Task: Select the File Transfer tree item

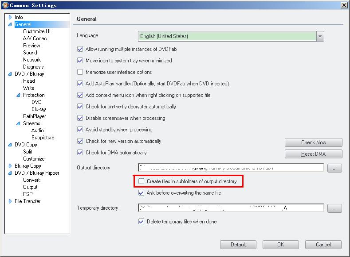Action: [x=28, y=201]
